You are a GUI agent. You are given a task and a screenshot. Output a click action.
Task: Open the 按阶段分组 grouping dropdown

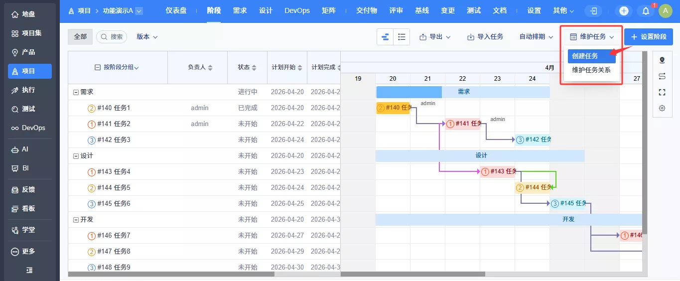coord(121,67)
